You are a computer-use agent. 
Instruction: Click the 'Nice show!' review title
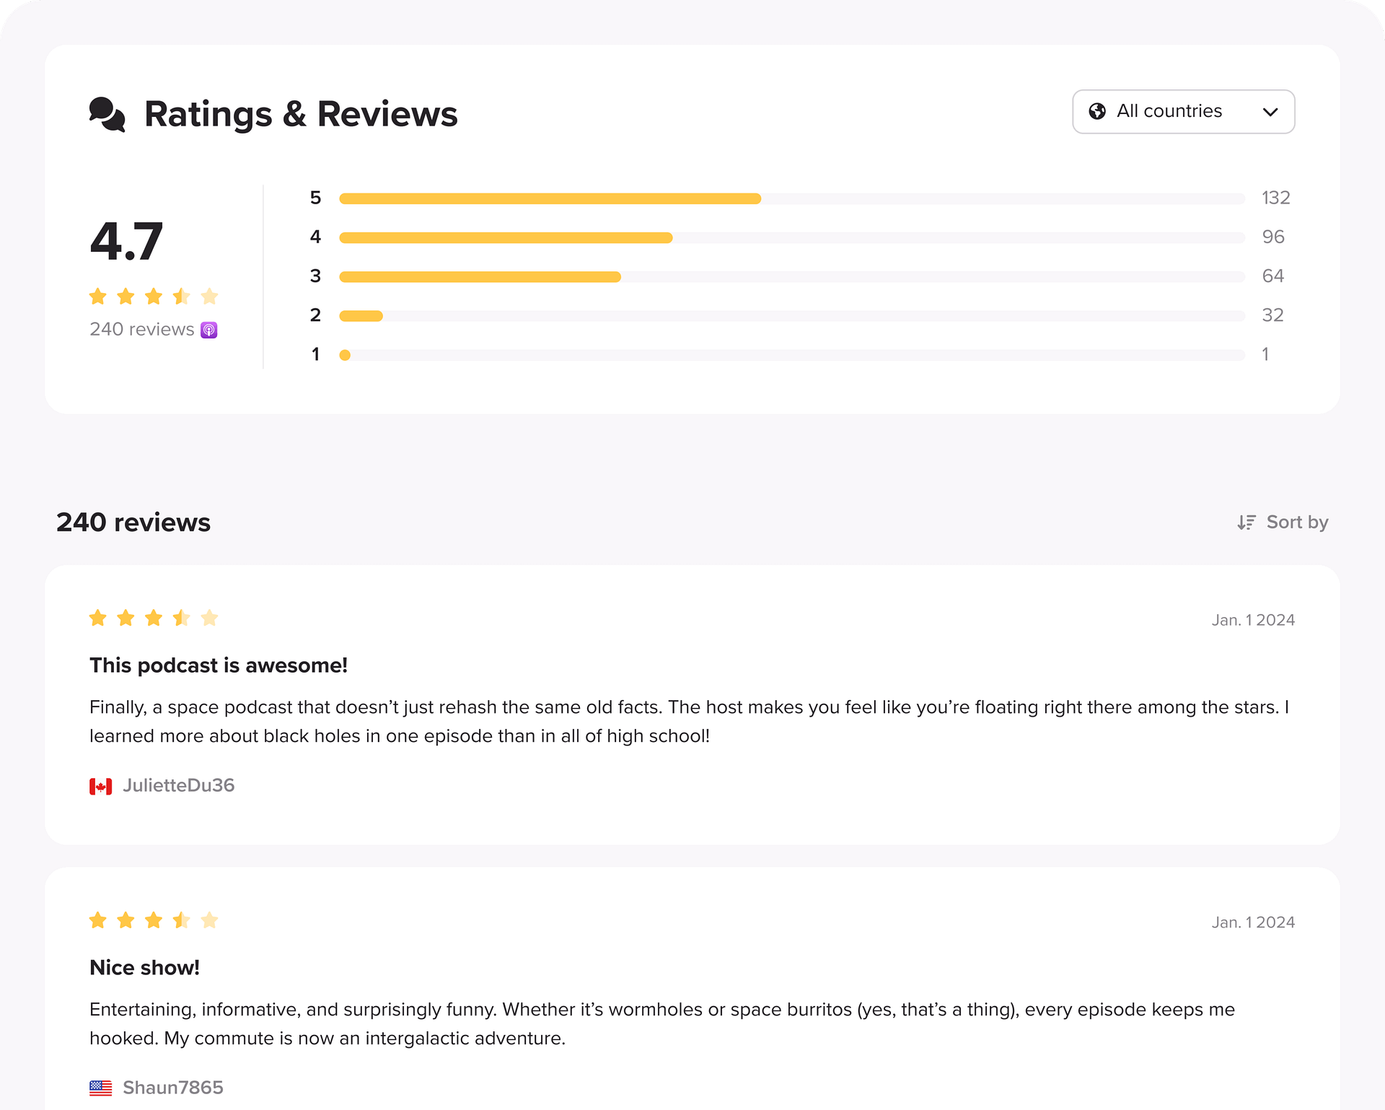click(144, 968)
